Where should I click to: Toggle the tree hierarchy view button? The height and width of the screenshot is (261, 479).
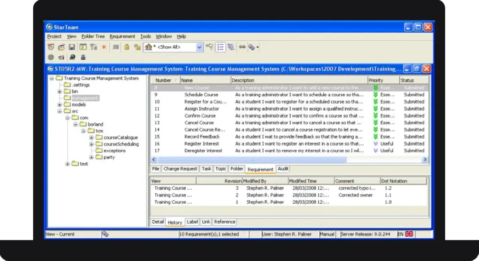tap(231, 47)
